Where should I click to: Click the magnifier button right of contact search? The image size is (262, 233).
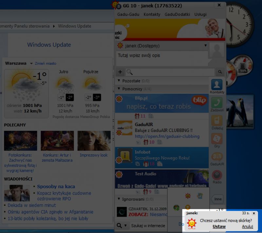point(220,72)
